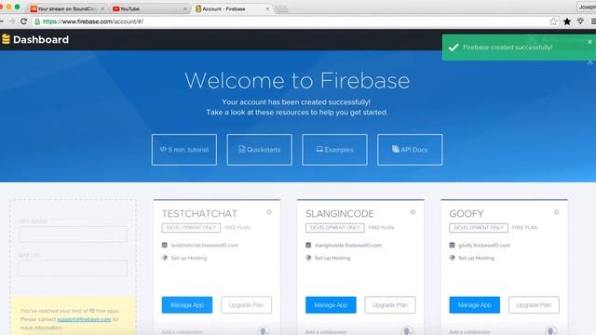Click the green lock security icon

point(37,21)
